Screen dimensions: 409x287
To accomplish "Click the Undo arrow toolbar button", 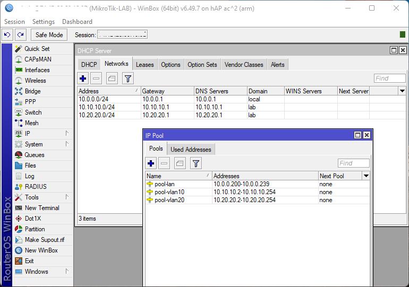I will point(7,34).
